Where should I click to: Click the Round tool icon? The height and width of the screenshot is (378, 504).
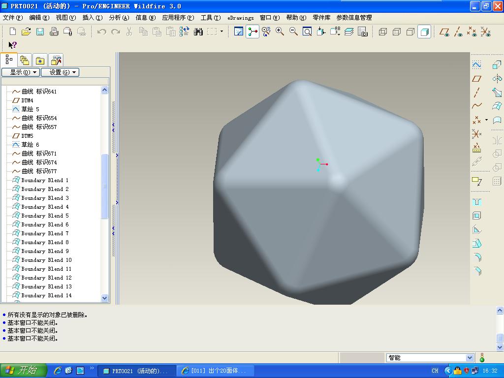click(477, 257)
